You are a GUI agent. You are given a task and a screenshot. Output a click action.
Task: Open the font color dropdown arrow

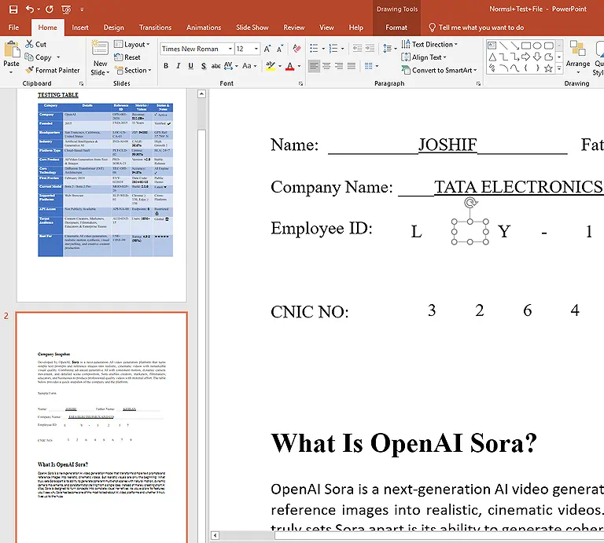(300, 66)
